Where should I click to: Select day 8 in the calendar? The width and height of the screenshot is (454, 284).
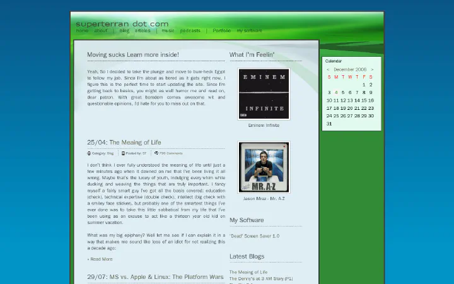coord(364,92)
